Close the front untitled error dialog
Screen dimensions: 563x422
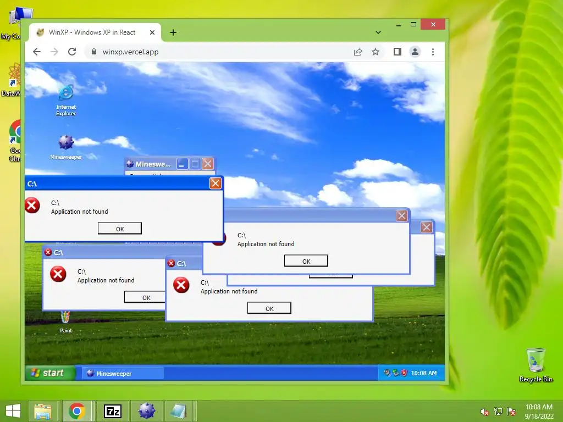[x=402, y=215]
